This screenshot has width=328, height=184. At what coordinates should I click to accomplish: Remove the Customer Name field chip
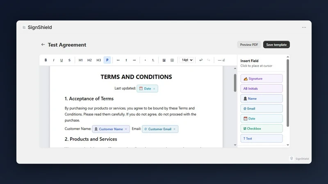126,129
